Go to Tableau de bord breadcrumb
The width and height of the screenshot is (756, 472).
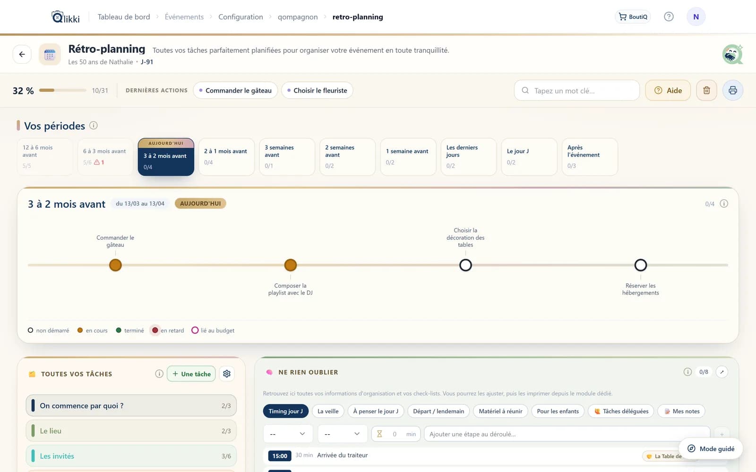[124, 17]
